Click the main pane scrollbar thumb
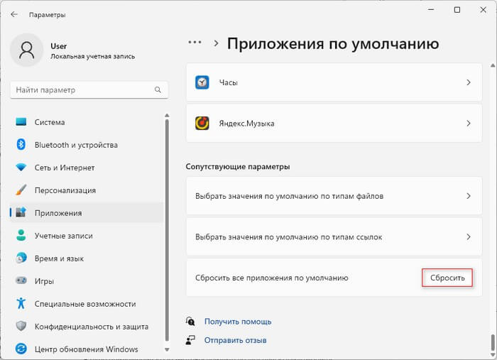The height and width of the screenshot is (360, 497). pos(493,342)
